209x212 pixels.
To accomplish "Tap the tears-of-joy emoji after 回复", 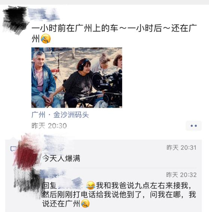I will pos(90,185).
